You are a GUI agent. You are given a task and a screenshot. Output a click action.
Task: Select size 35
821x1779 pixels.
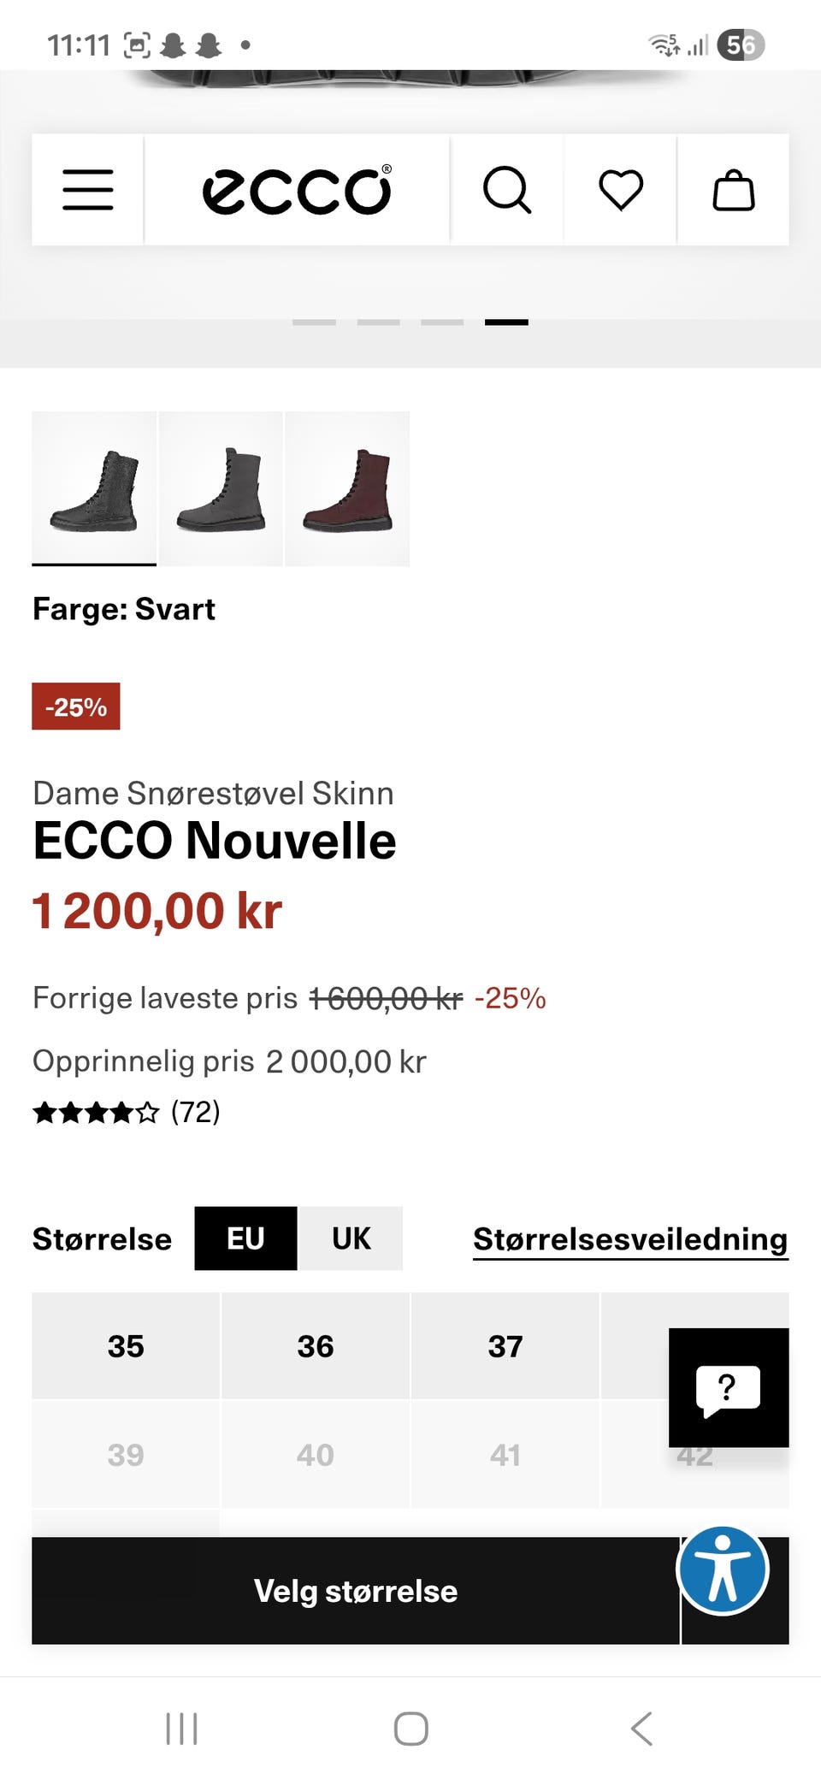click(x=126, y=1346)
